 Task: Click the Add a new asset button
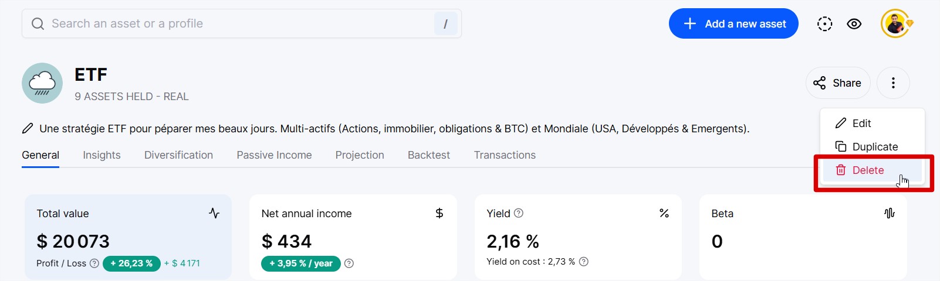point(733,24)
